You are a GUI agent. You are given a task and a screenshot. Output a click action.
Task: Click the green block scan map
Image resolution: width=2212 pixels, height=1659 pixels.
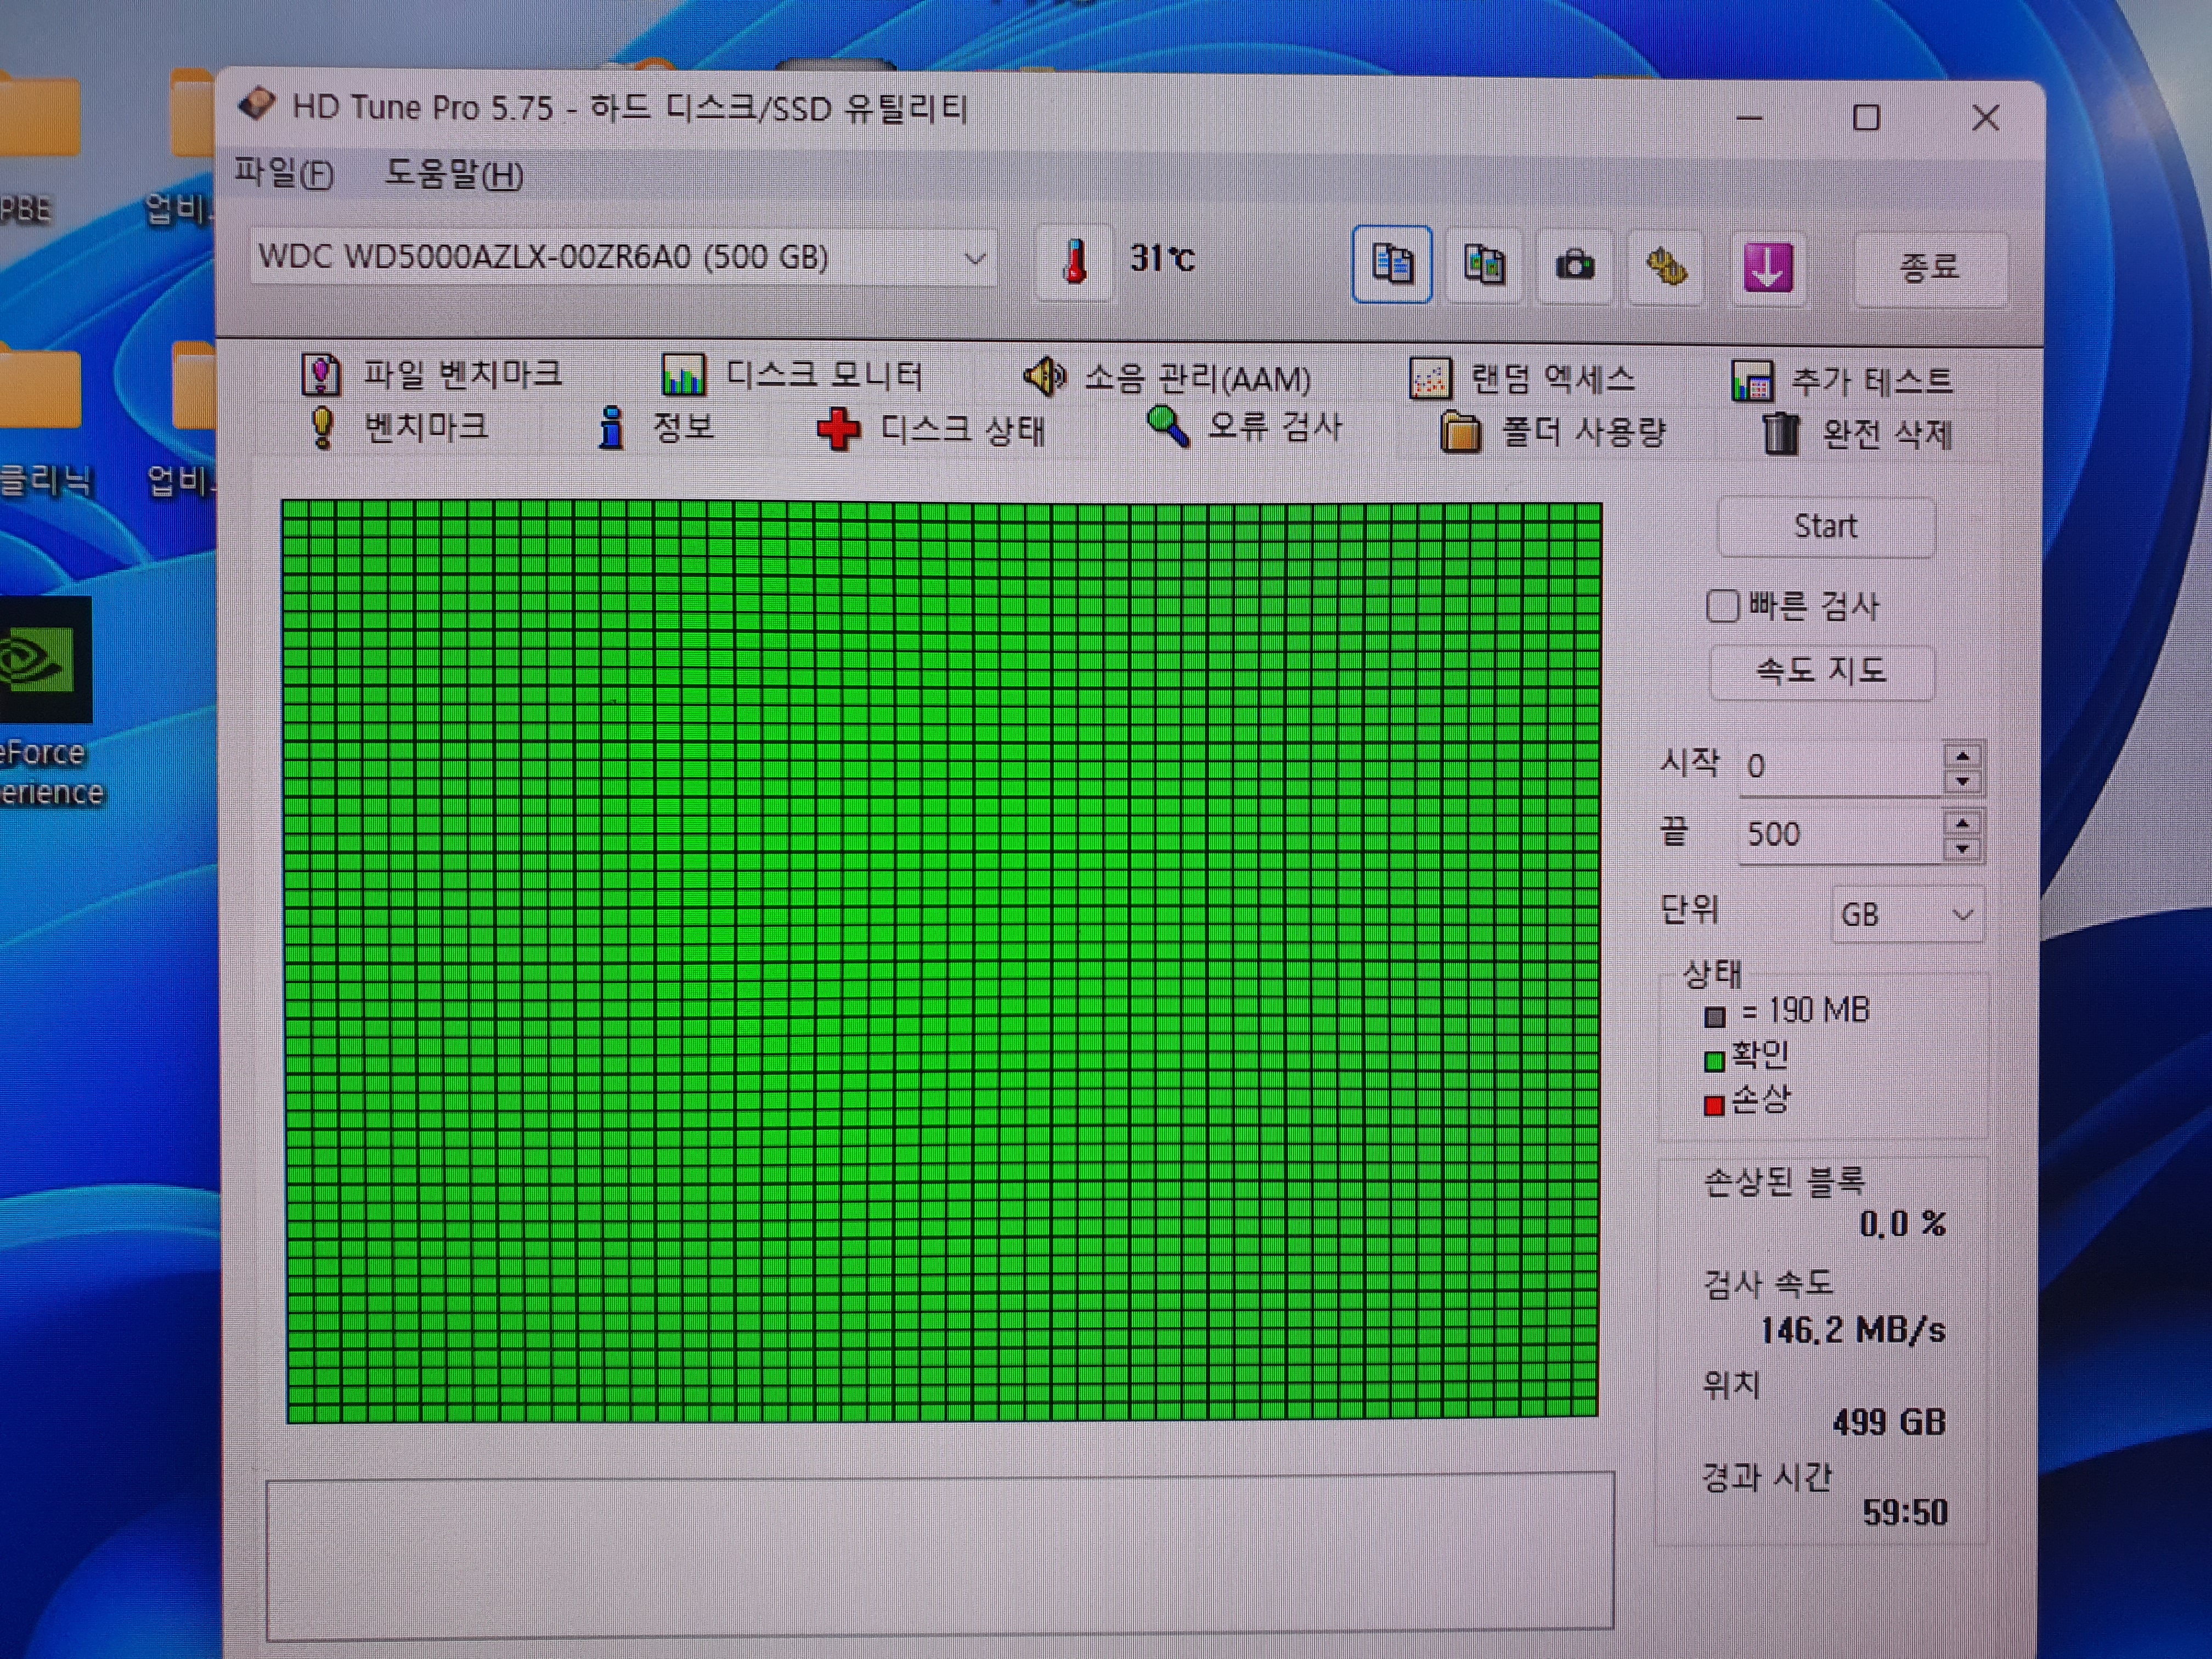tap(941, 961)
